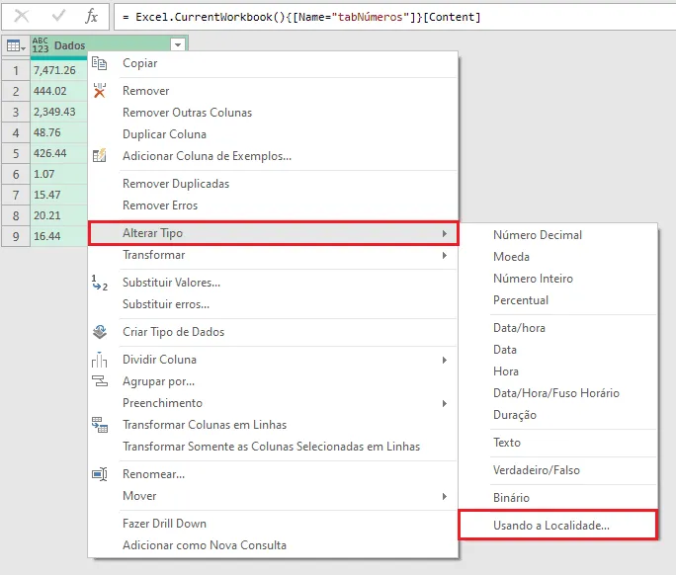Open Dados column filter dropdown

tap(178, 44)
